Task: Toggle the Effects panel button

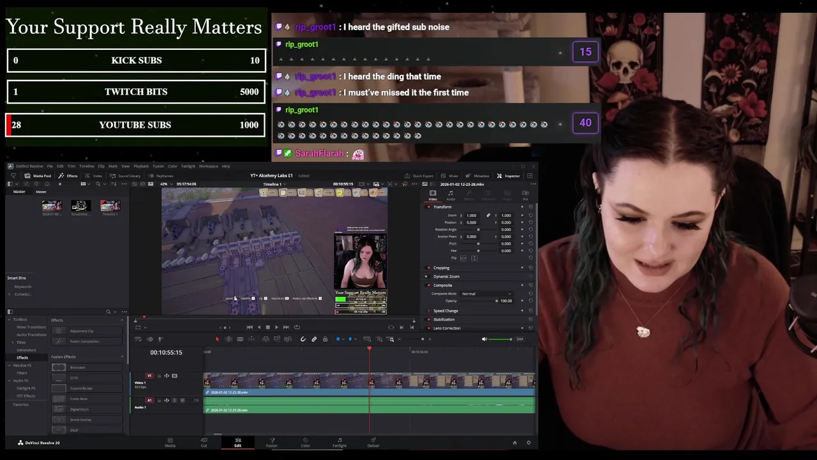Action: tap(68, 176)
